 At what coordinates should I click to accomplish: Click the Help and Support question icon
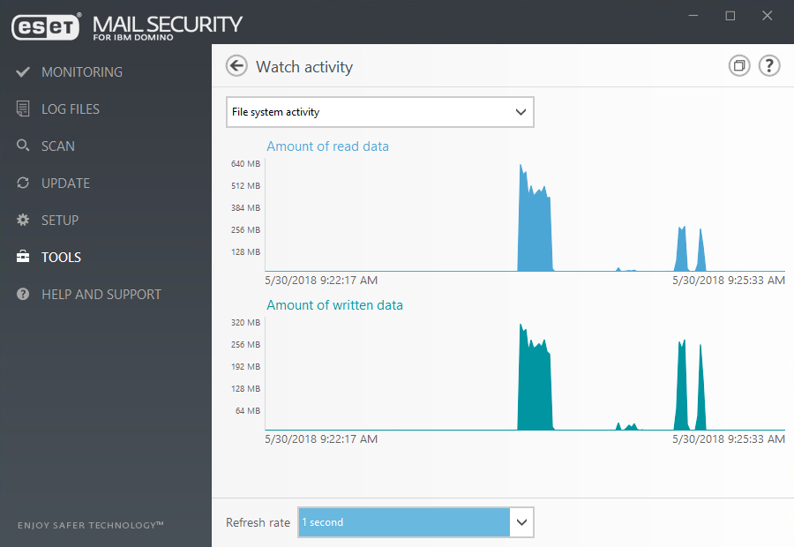pyautogui.click(x=23, y=294)
